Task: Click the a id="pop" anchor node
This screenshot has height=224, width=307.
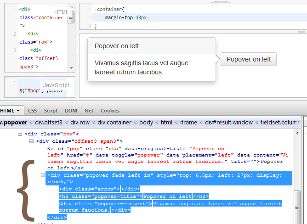Action: 168,158
